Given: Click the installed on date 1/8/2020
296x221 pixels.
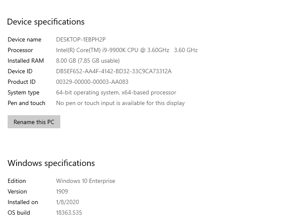Looking at the screenshot, I should click(x=68, y=202).
